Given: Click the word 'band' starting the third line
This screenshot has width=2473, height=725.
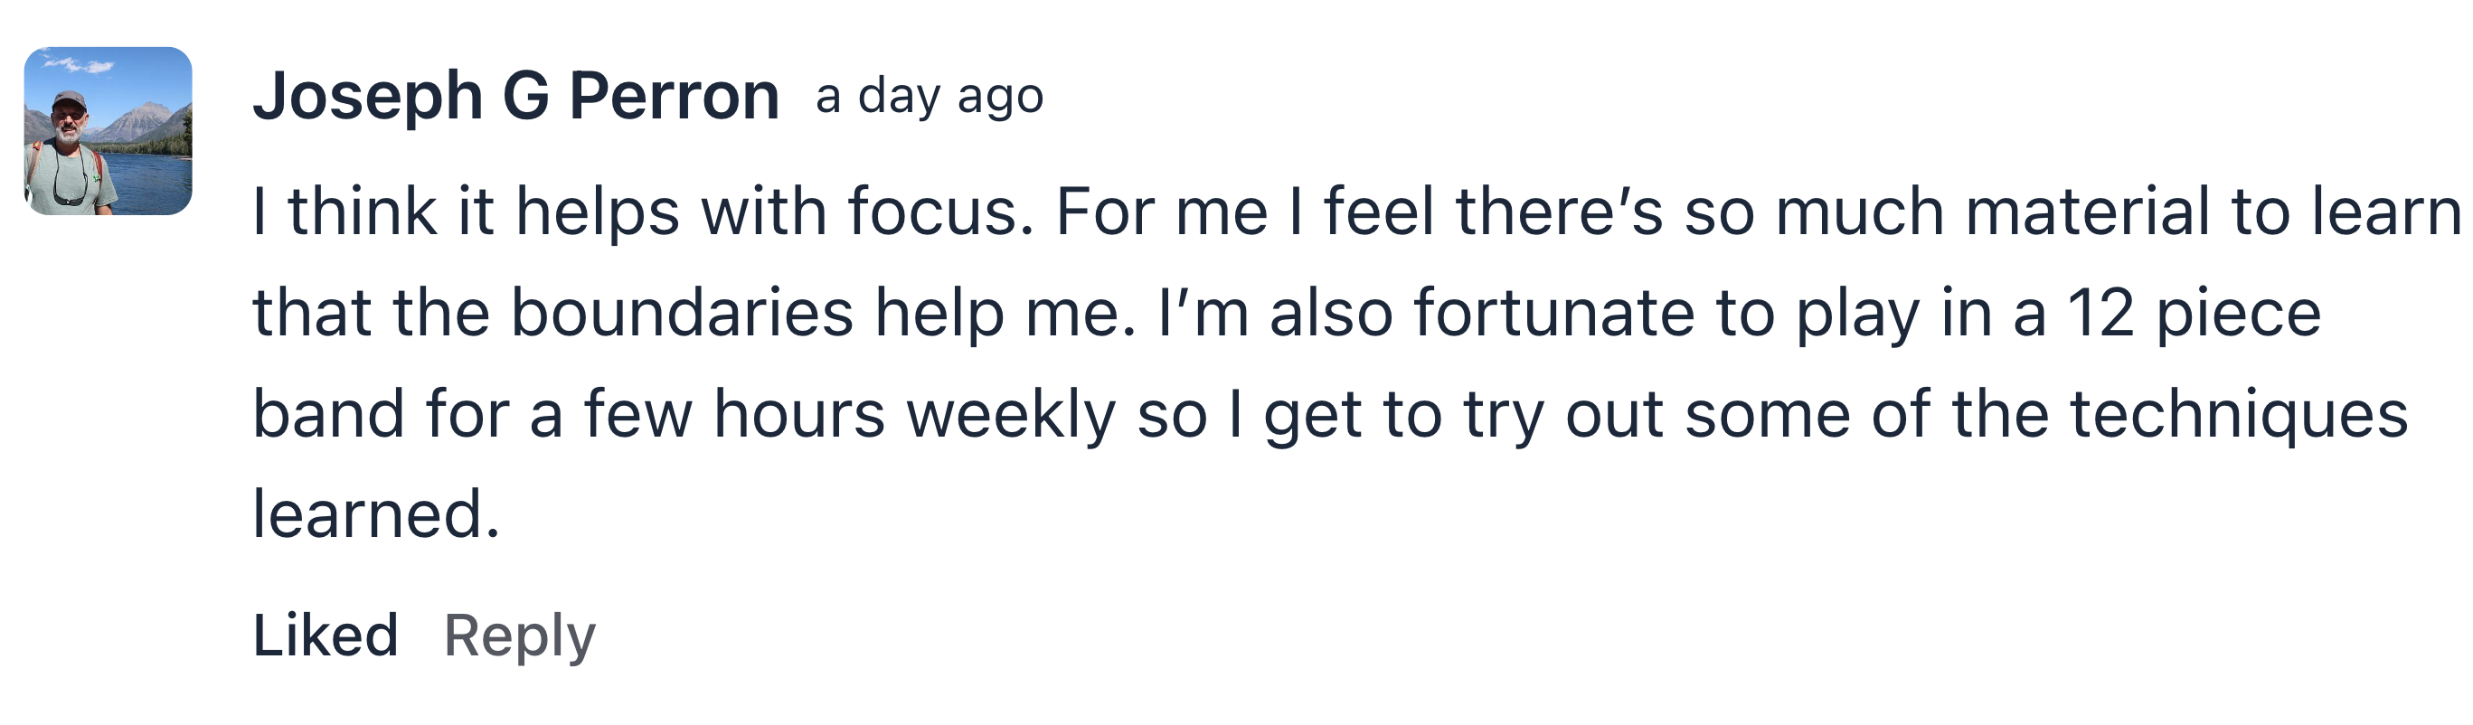Looking at the screenshot, I should coord(328,413).
